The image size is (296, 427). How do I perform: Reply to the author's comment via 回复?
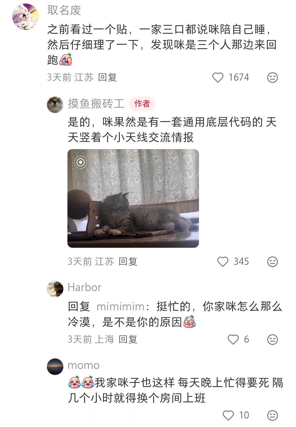128,262
